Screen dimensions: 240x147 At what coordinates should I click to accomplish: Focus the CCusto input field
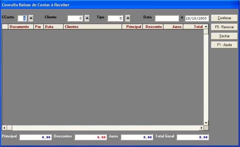coord(22,18)
